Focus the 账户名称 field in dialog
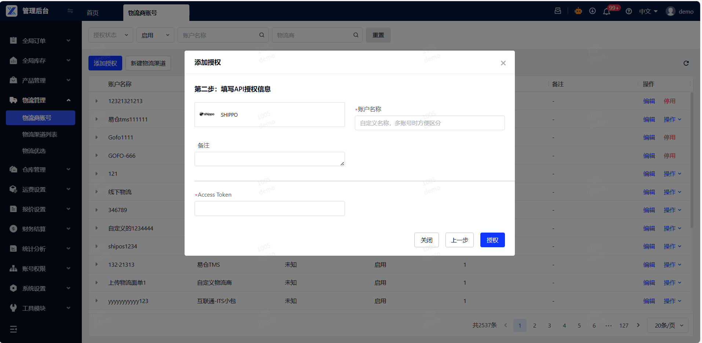 [430, 123]
